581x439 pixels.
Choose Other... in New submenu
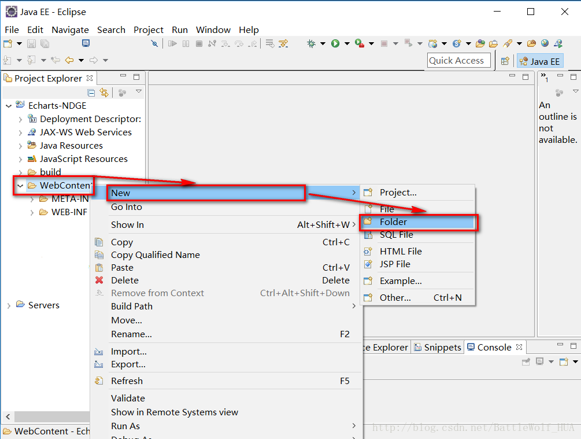[418, 298]
